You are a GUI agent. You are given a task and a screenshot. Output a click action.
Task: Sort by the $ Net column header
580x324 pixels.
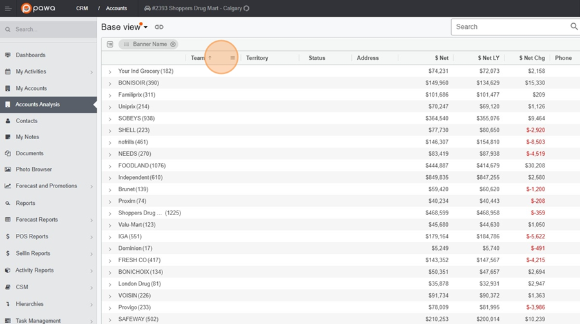[x=441, y=58]
